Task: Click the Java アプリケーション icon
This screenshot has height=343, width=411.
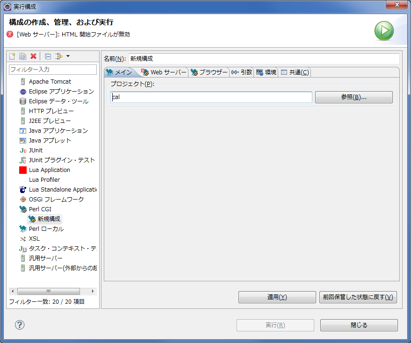Action: point(23,131)
